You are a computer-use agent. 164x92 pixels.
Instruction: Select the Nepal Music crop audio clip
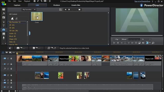(x=88, y=87)
